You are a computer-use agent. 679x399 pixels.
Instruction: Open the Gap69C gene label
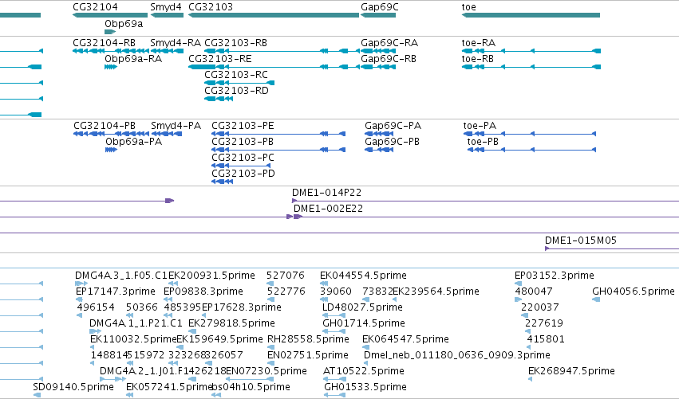[379, 7]
